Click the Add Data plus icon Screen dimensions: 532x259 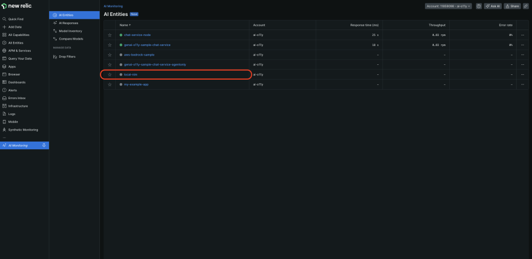pyautogui.click(x=4, y=27)
